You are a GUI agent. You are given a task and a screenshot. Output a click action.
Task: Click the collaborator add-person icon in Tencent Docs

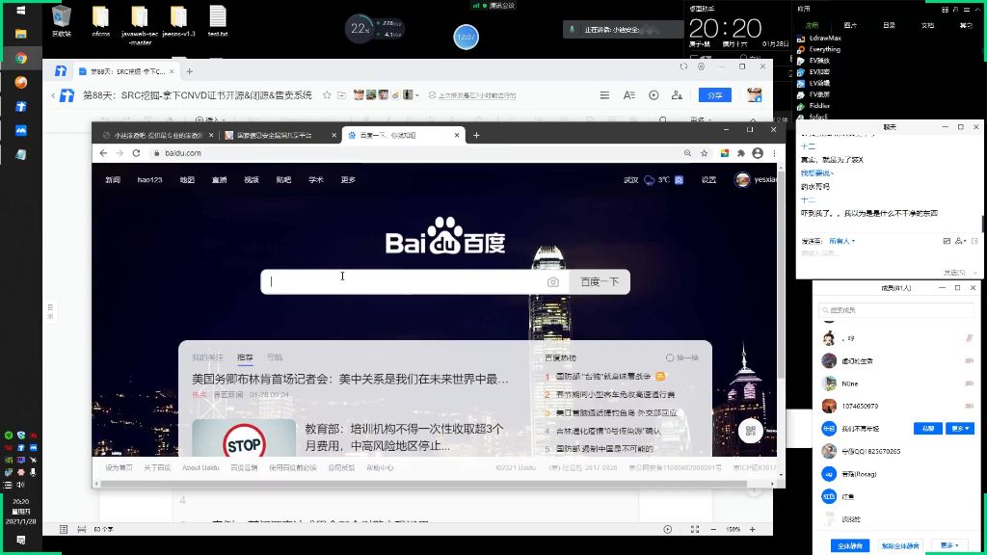(677, 95)
